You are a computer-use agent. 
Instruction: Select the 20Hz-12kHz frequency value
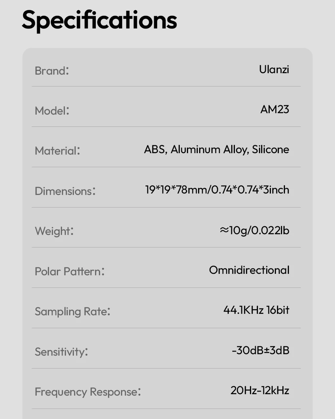[260, 391]
